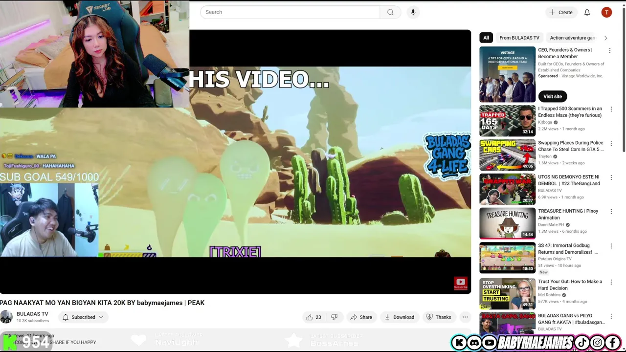Focus the Search input field
The image size is (626, 352).
pos(290,12)
